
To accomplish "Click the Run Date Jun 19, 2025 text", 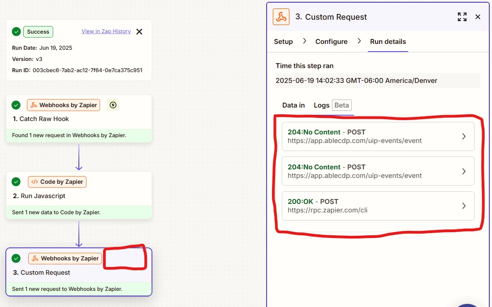I will 42,48.
